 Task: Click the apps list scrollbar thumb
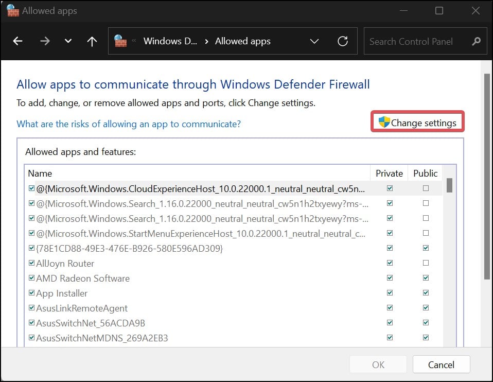(x=450, y=185)
